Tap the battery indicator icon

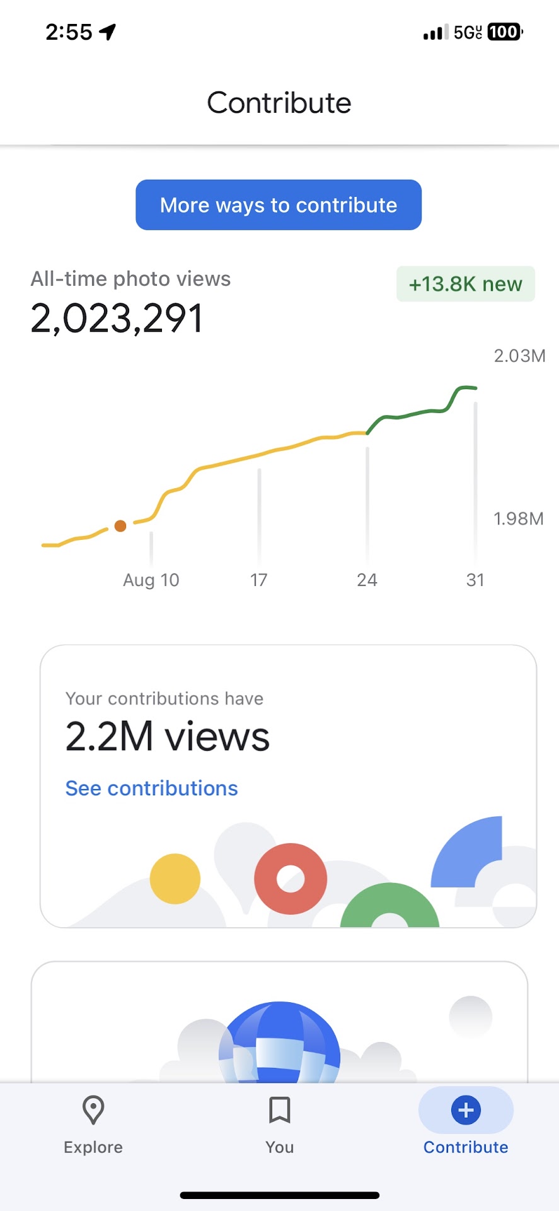(x=505, y=32)
